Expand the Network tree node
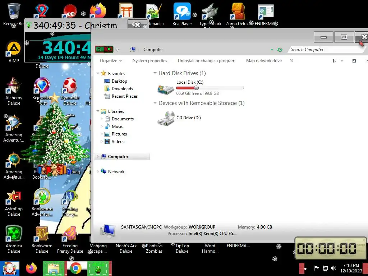Screen dimensions: 368x276 click(98, 171)
